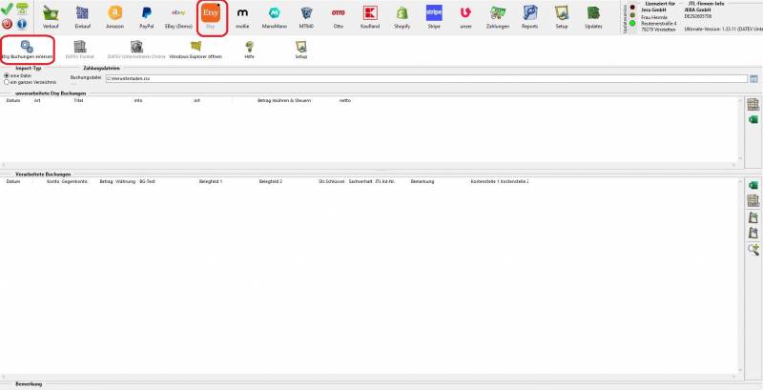Select the Shopify module icon
This screenshot has width=763, height=390.
click(x=402, y=17)
